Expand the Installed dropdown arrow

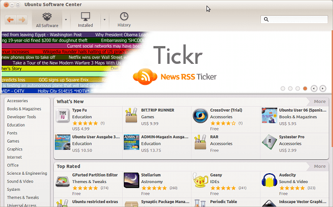click(104, 19)
